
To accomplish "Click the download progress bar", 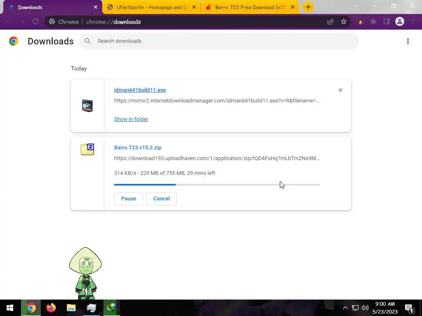I will [217, 185].
